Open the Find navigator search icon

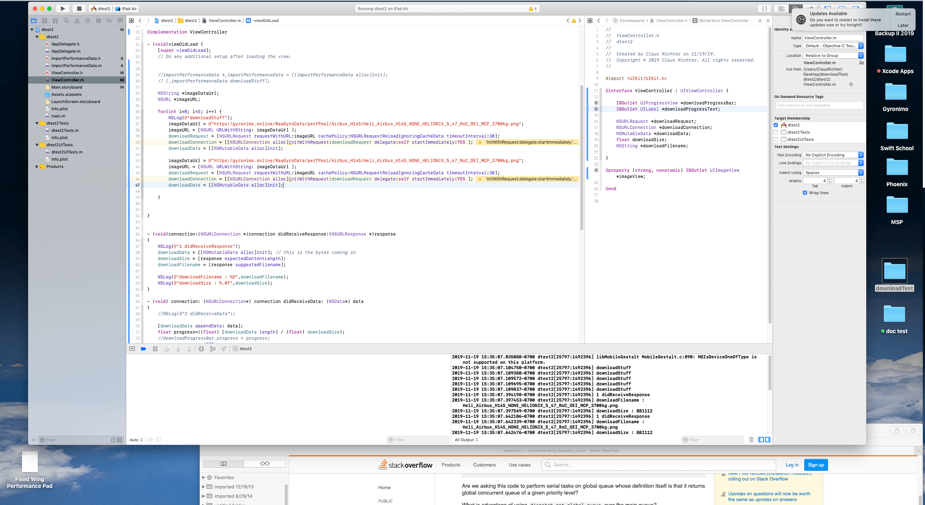66,21
